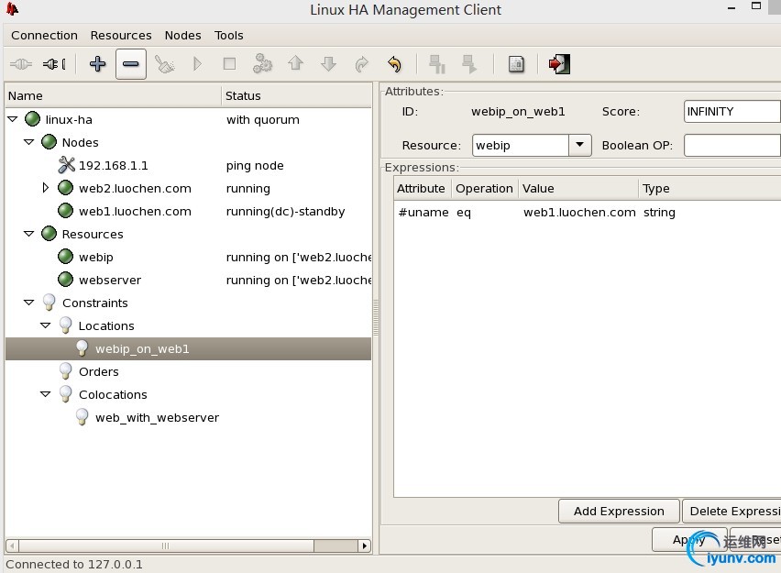Viewport: 781px width, 573px height.
Task: Click the plus icon to add new item
Action: point(97,64)
